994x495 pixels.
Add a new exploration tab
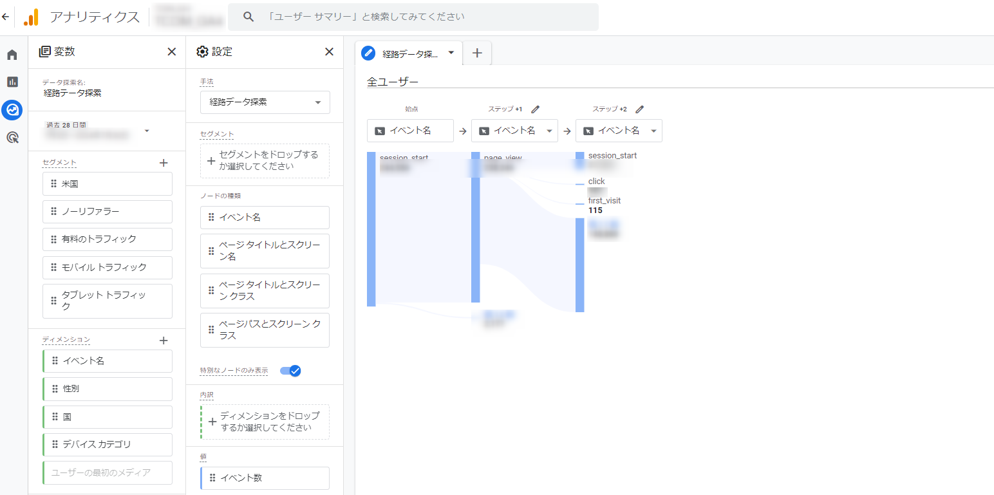click(x=477, y=53)
